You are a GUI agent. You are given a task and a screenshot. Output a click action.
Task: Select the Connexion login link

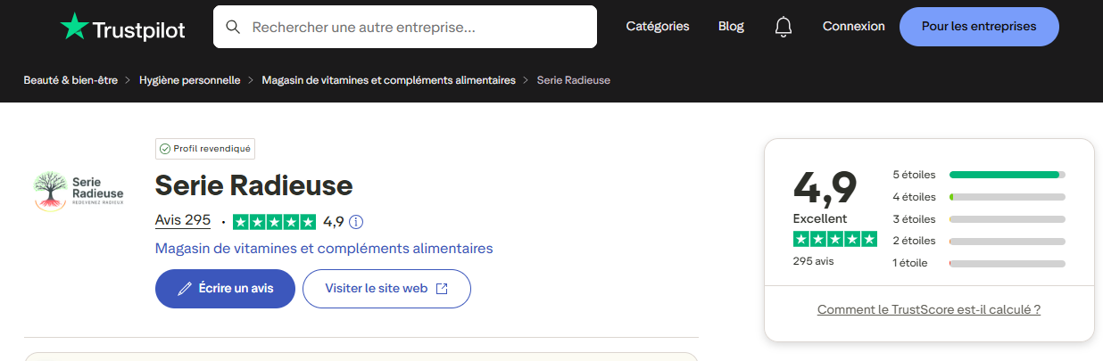(x=854, y=26)
